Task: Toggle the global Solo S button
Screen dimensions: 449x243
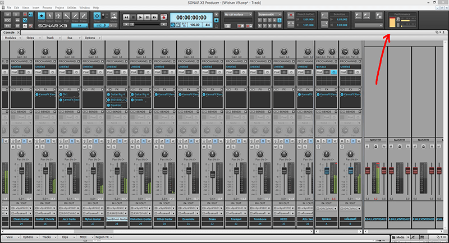Action: click(16, 15)
